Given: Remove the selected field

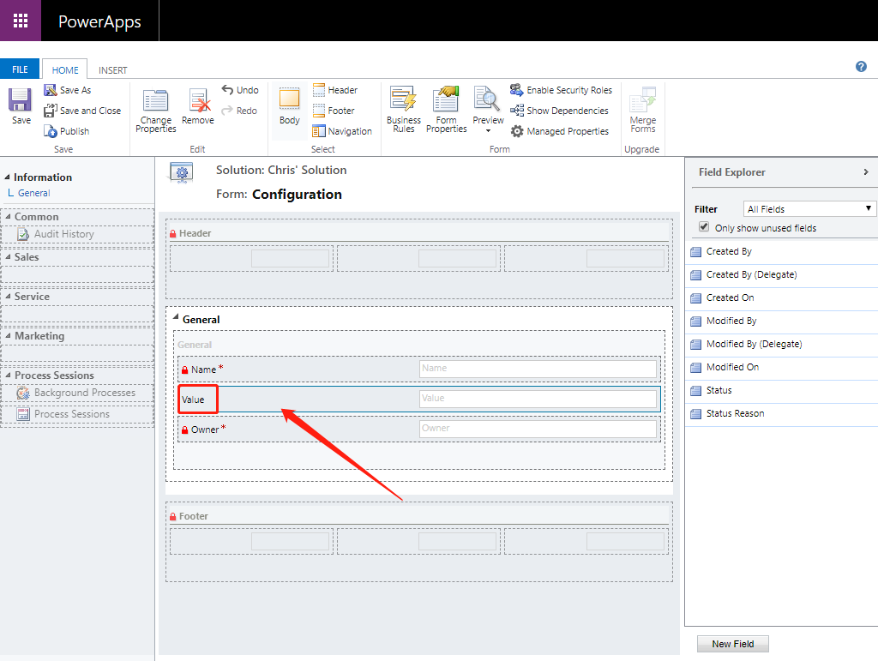Looking at the screenshot, I should [198, 106].
